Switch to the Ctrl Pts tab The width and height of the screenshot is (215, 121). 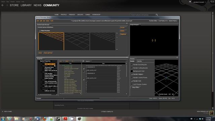(140, 61)
